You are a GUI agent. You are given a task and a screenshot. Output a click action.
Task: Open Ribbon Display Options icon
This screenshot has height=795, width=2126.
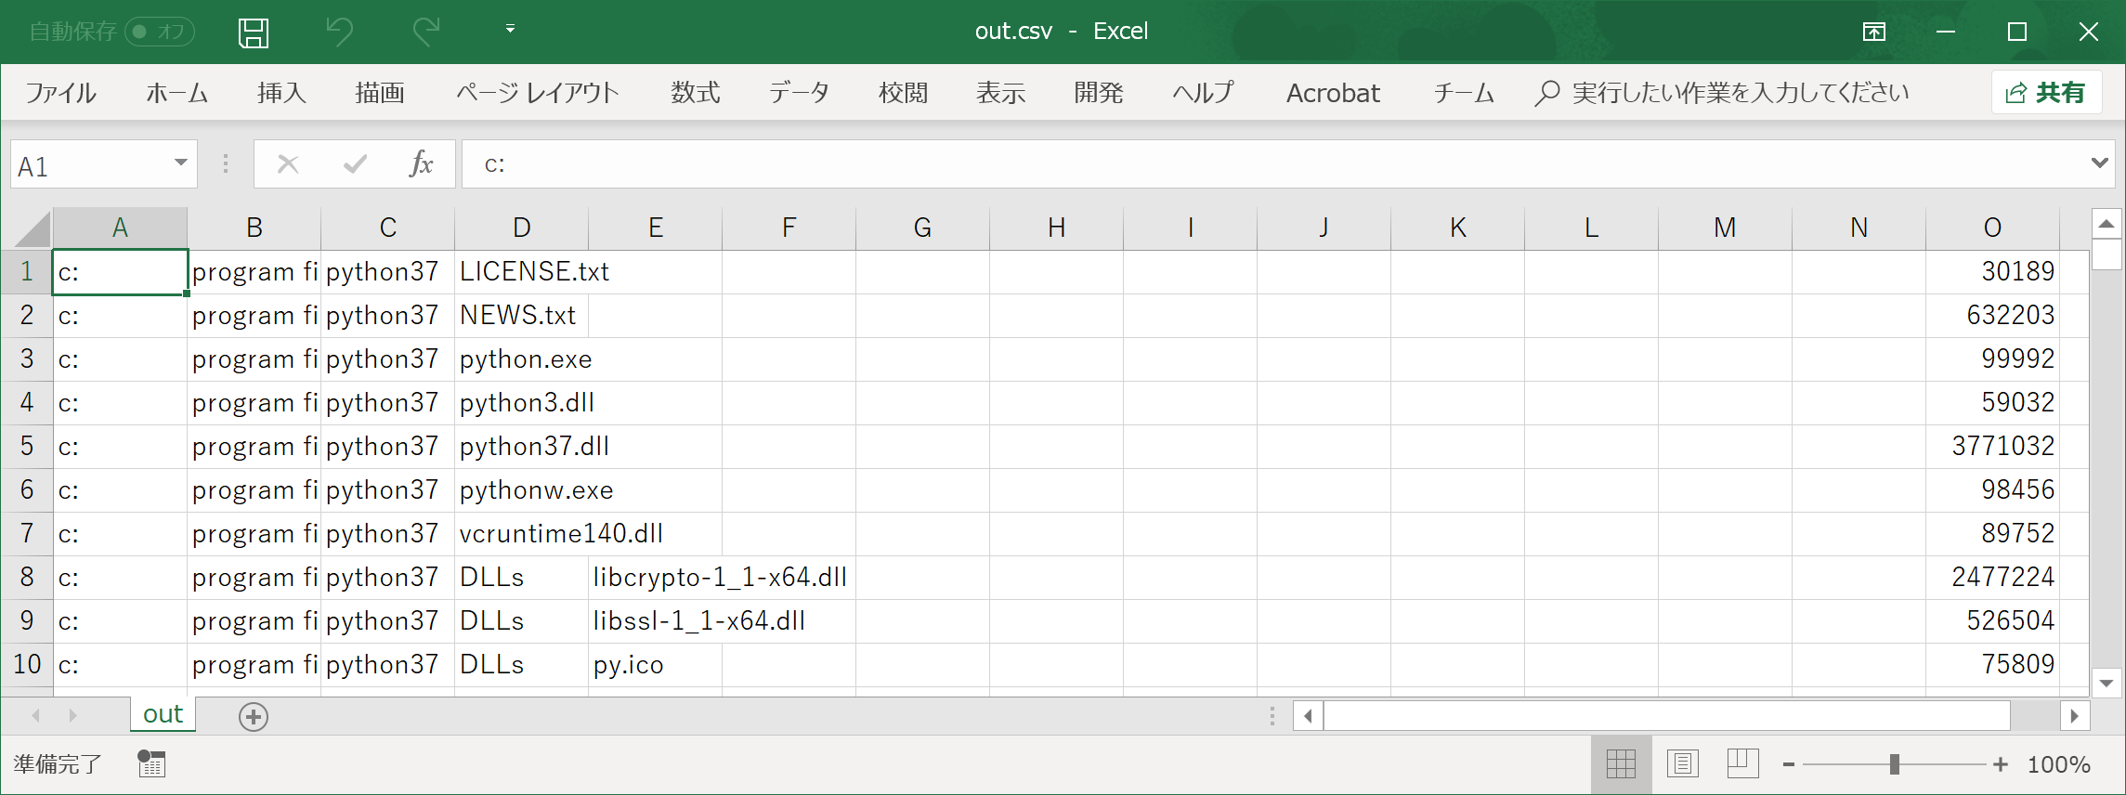pos(1874,33)
